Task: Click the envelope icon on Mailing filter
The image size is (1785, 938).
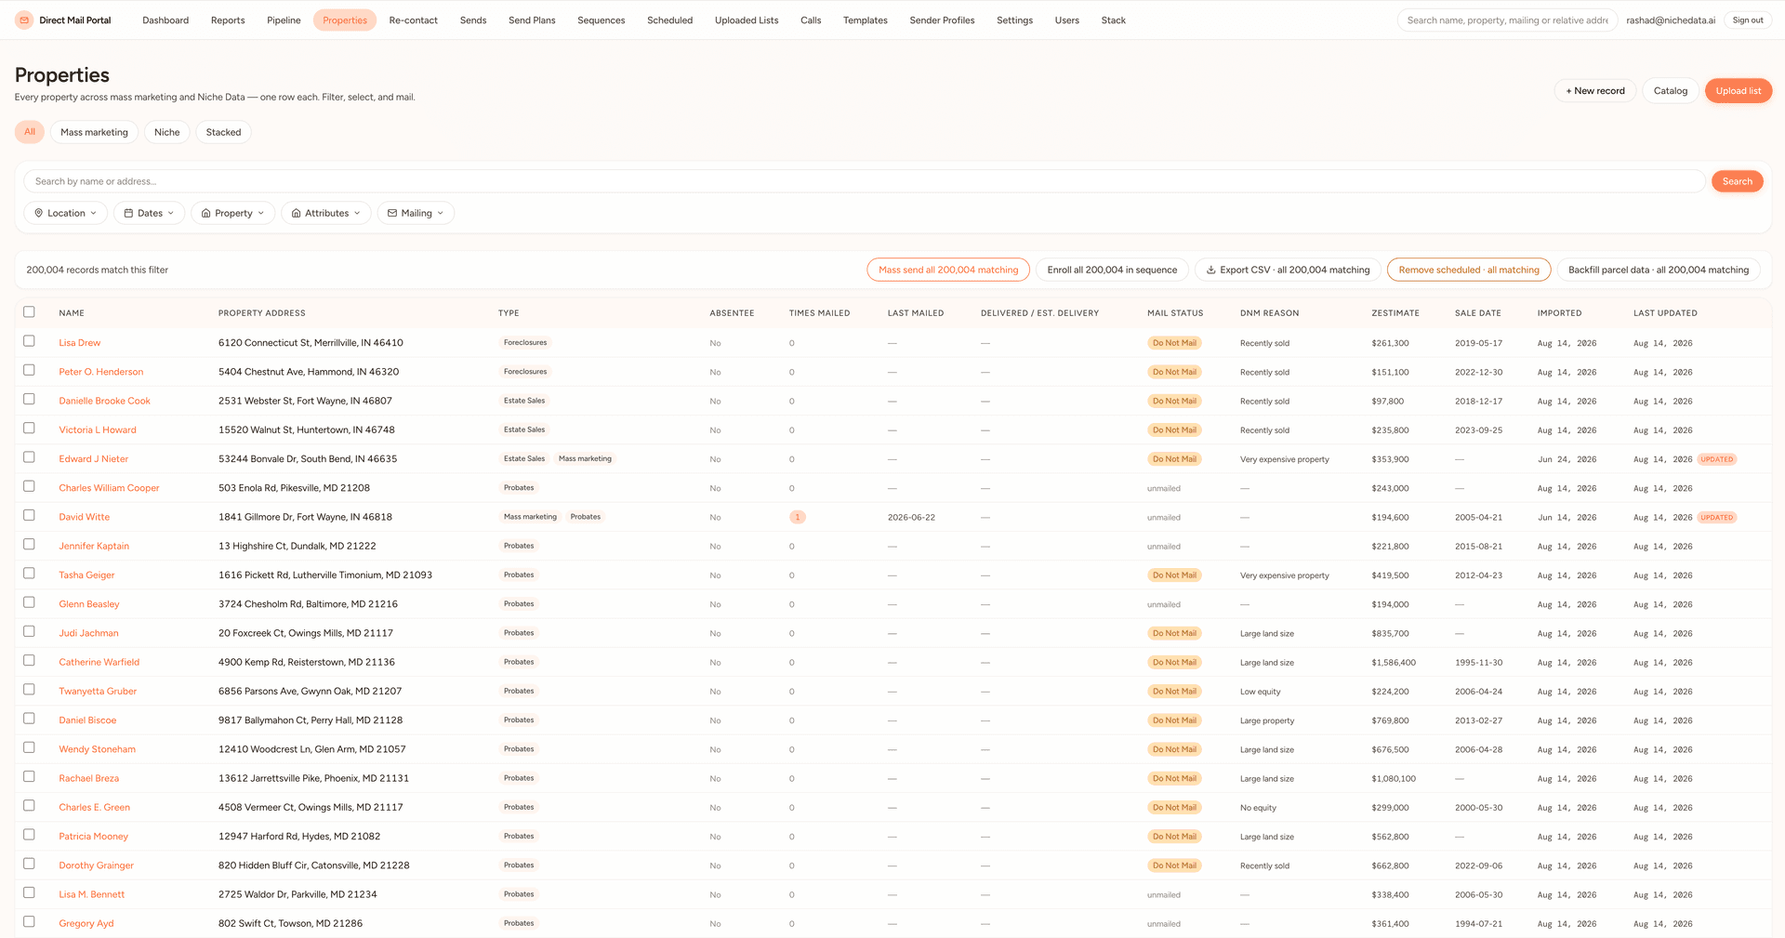Action: (x=392, y=213)
